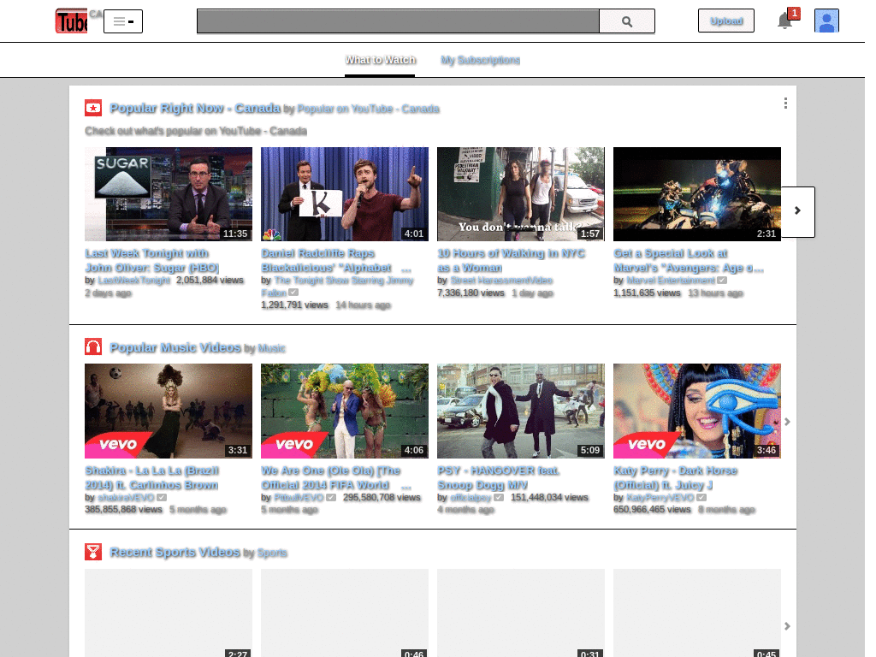Open the account avatar menu
The width and height of the screenshot is (876, 657).
click(x=826, y=21)
